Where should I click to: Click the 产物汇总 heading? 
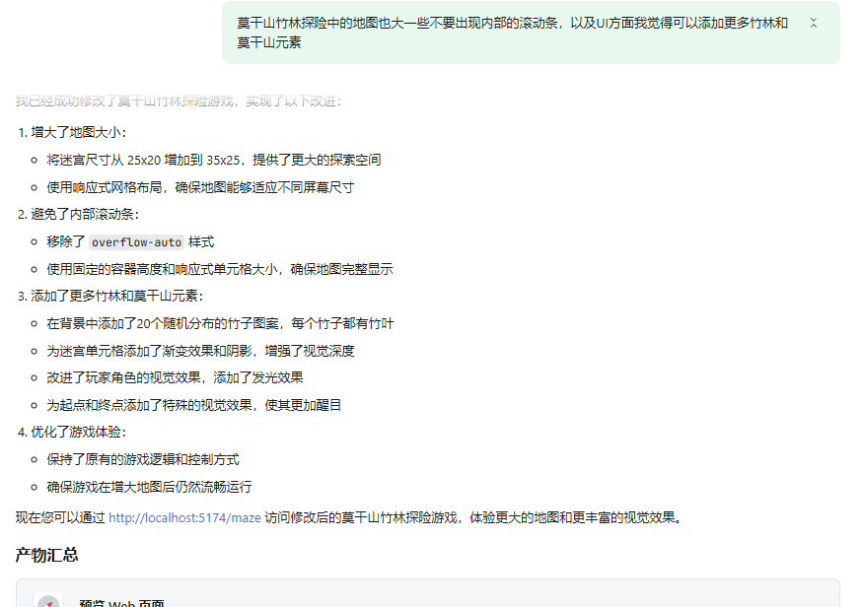tap(46, 555)
